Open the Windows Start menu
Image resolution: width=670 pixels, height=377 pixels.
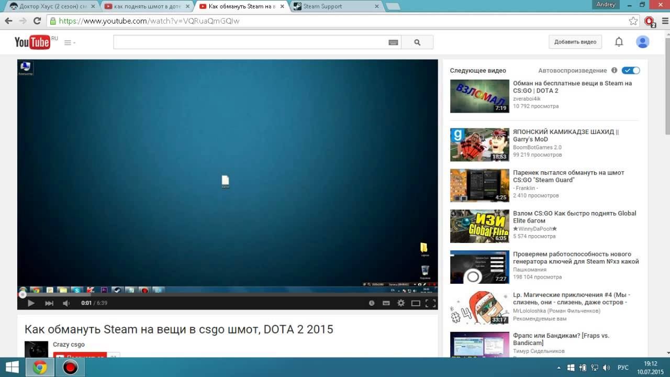point(12,367)
